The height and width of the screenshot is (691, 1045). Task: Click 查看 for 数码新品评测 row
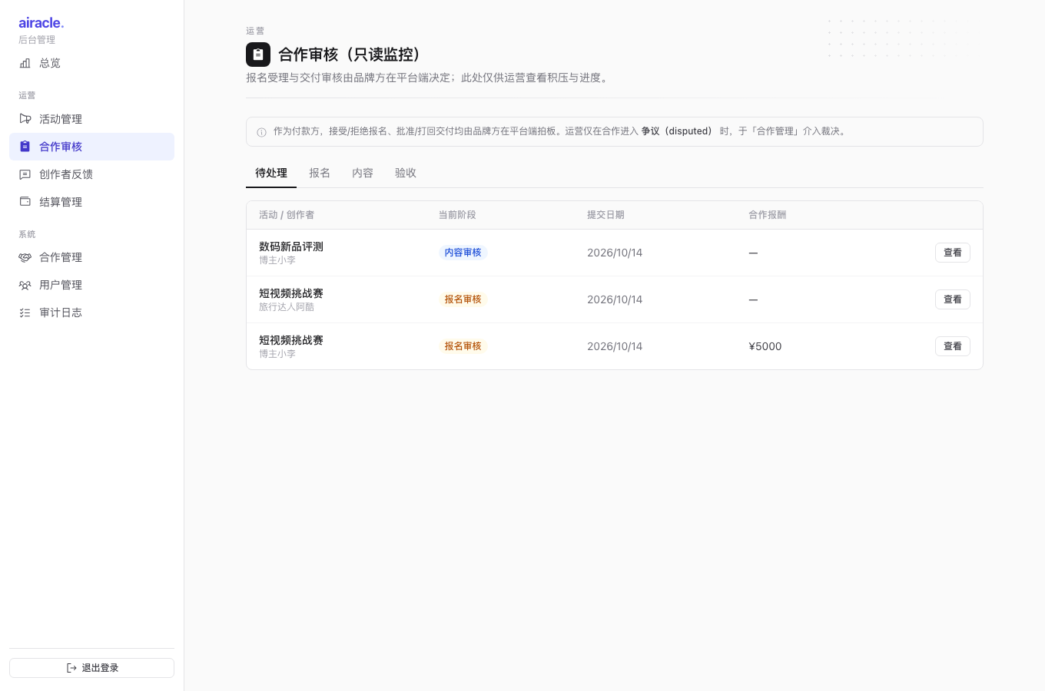[953, 253]
